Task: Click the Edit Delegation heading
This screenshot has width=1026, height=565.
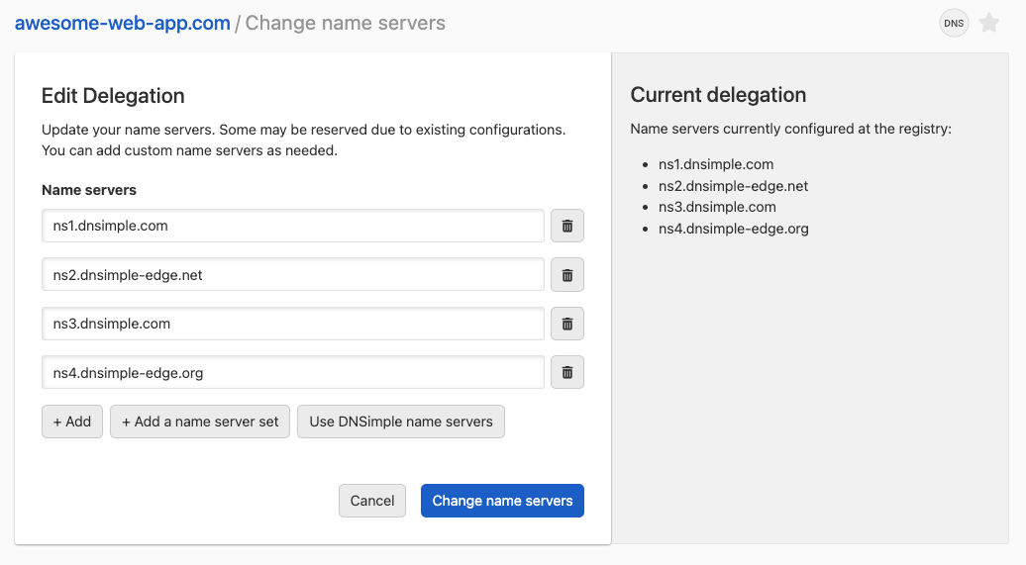Action: point(113,95)
